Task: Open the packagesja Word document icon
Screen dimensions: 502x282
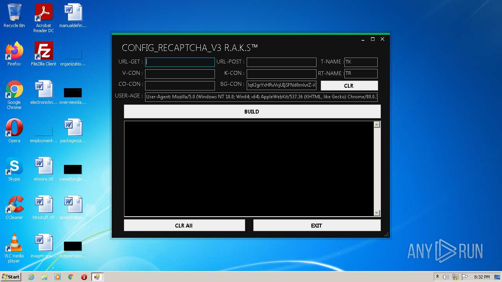Action: (73, 131)
